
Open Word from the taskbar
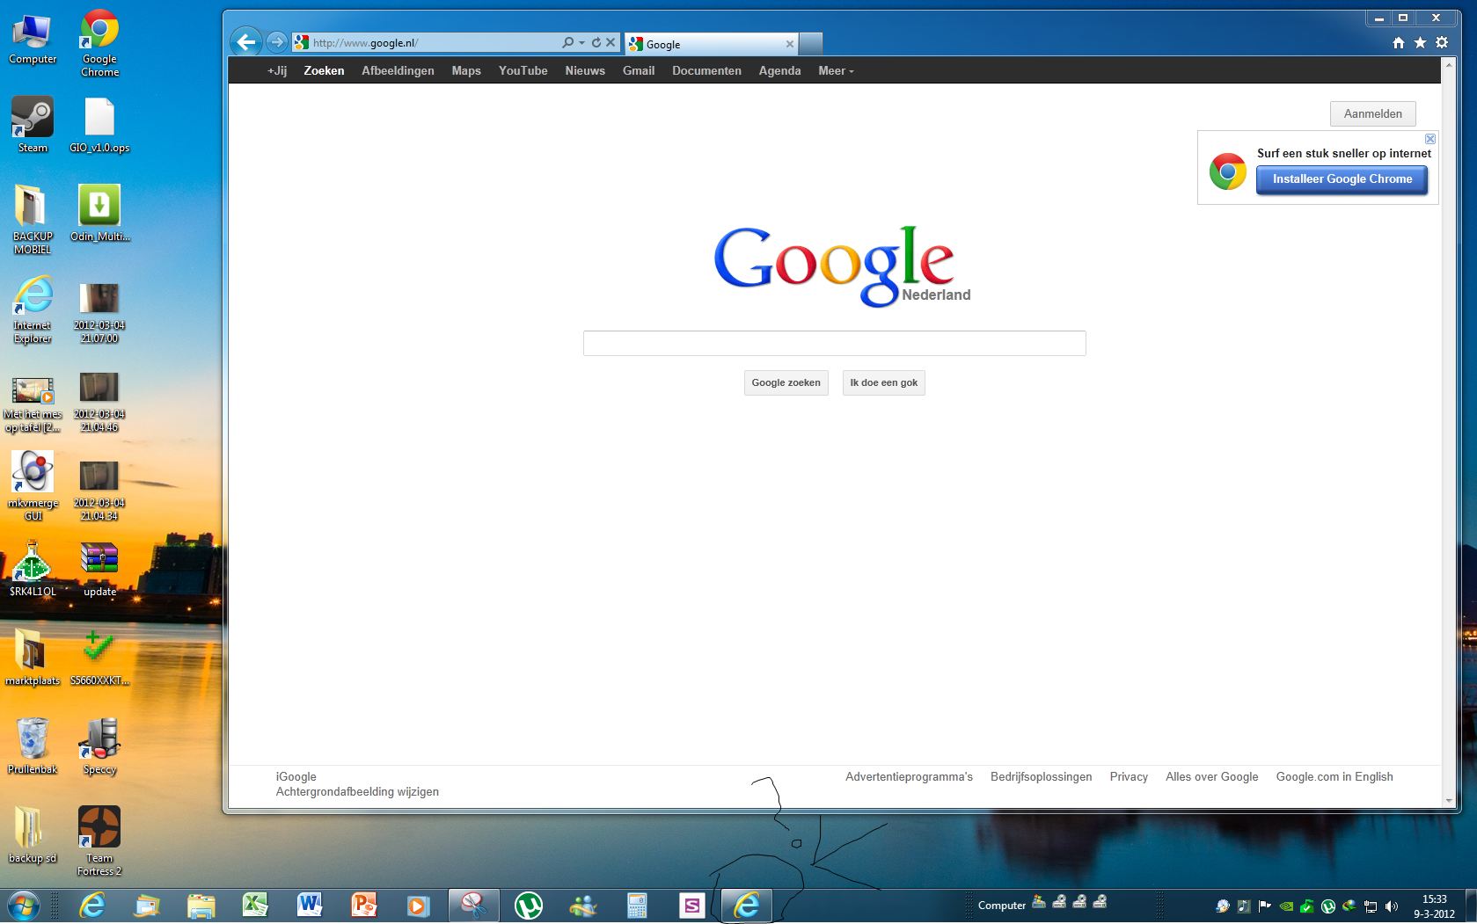pos(310,905)
